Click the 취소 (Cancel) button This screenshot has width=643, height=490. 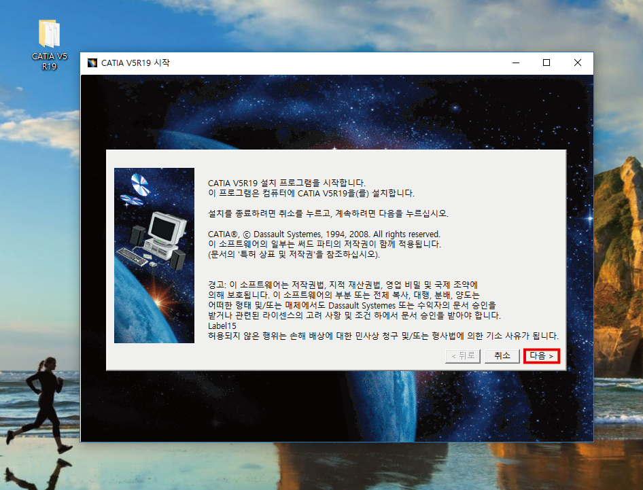(x=502, y=356)
